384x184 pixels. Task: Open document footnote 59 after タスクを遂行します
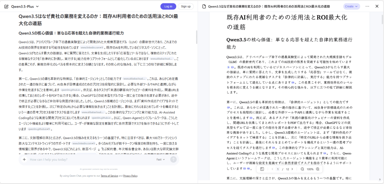tap(273, 148)
